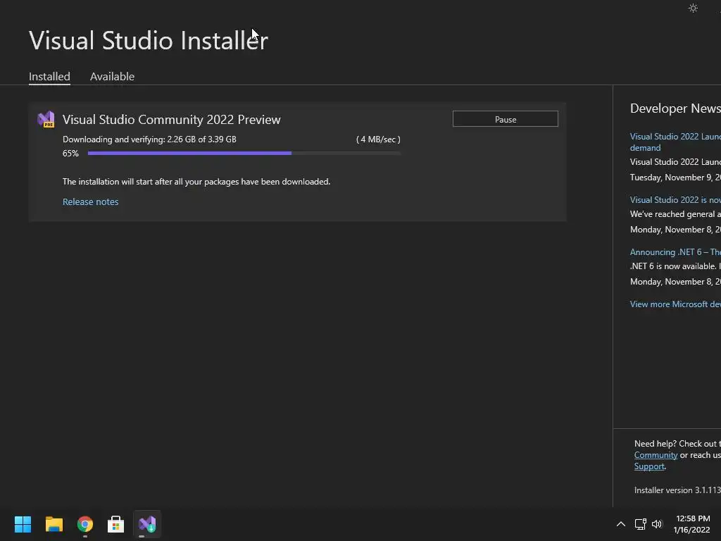Click the Visual Studio Community Preview product icon
Viewport: 721px width, 541px height.
46,120
